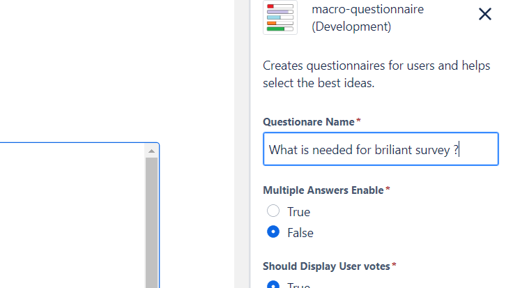Click inside the blue-bordered editor area

[70, 216]
